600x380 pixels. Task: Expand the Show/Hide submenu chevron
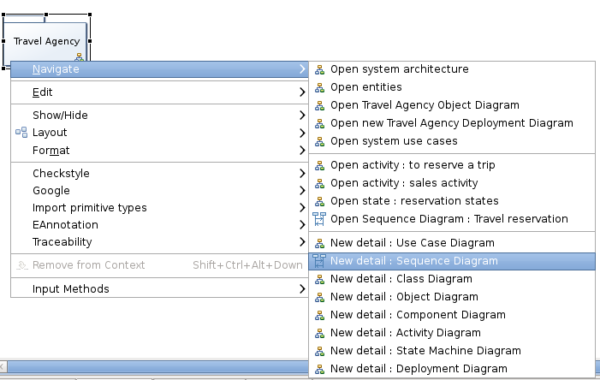point(302,116)
